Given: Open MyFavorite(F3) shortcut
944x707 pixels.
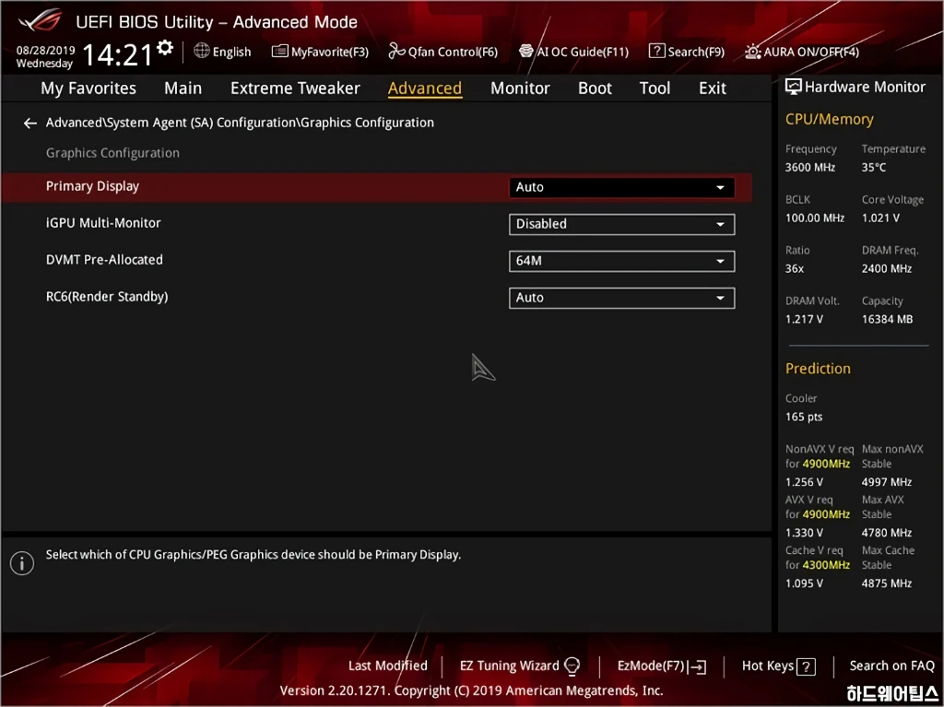Looking at the screenshot, I should pyautogui.click(x=320, y=52).
